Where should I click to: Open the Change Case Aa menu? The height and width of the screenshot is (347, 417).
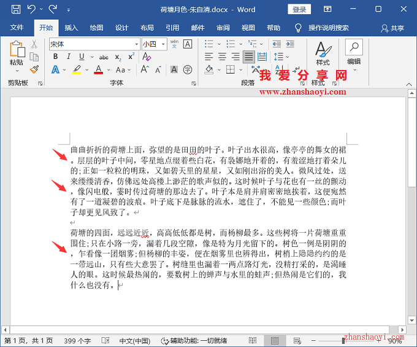click(x=123, y=70)
